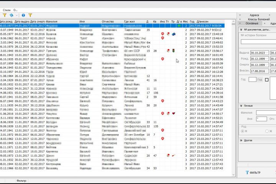Open the О... menu
276x184 pixels.
point(15,10)
